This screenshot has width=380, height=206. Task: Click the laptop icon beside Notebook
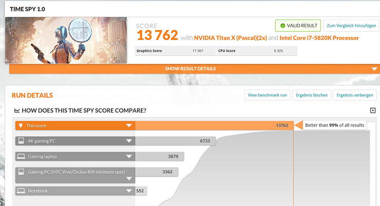pos(21,191)
